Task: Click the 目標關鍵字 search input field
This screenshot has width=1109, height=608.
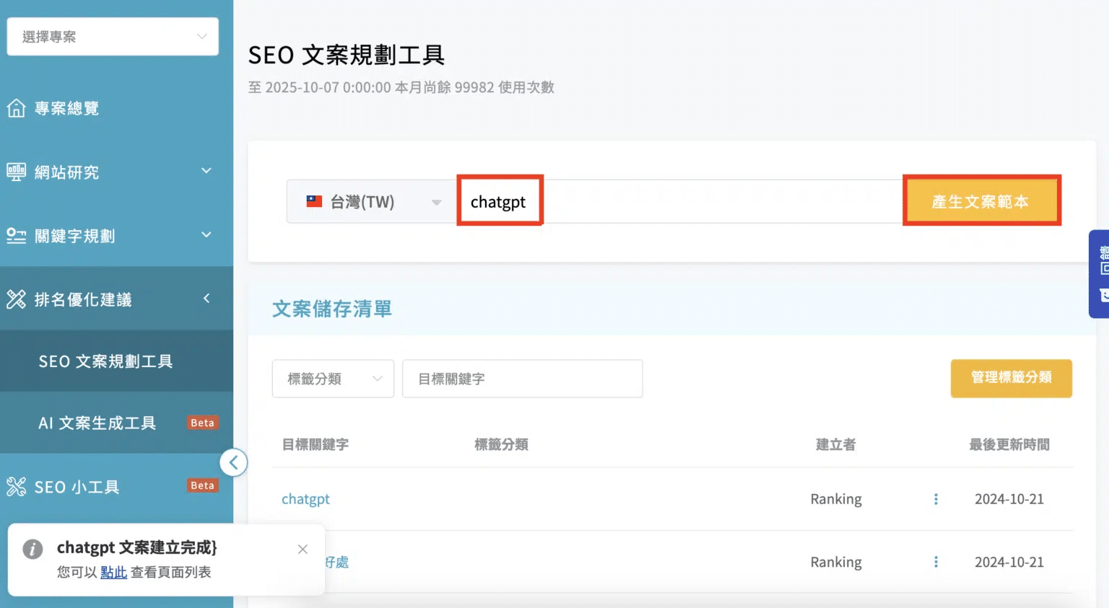Action: (x=522, y=379)
